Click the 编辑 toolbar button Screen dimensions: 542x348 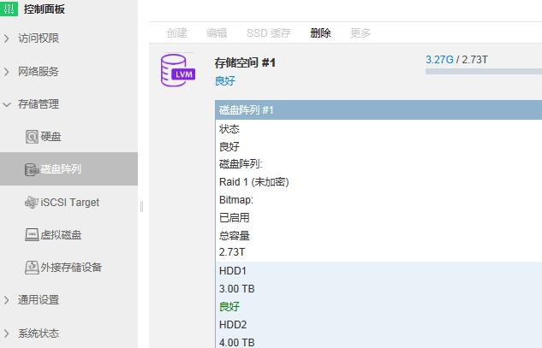click(x=217, y=33)
